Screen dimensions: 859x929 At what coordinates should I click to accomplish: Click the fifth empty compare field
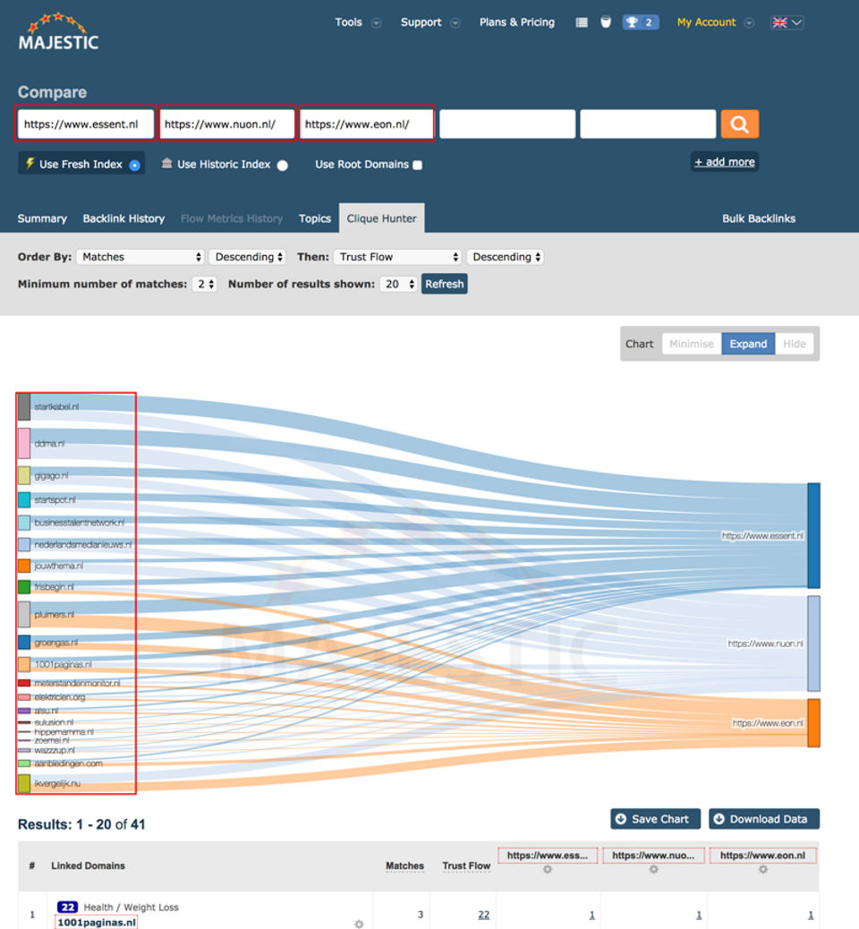coord(648,124)
